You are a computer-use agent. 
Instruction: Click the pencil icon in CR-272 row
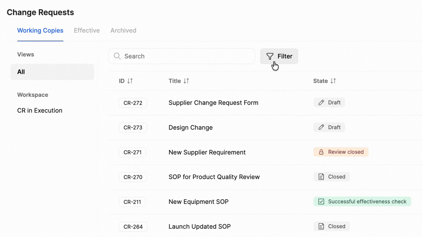321,102
